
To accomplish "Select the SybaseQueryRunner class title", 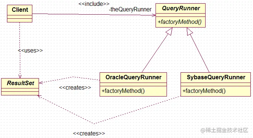I will [x=216, y=77].
